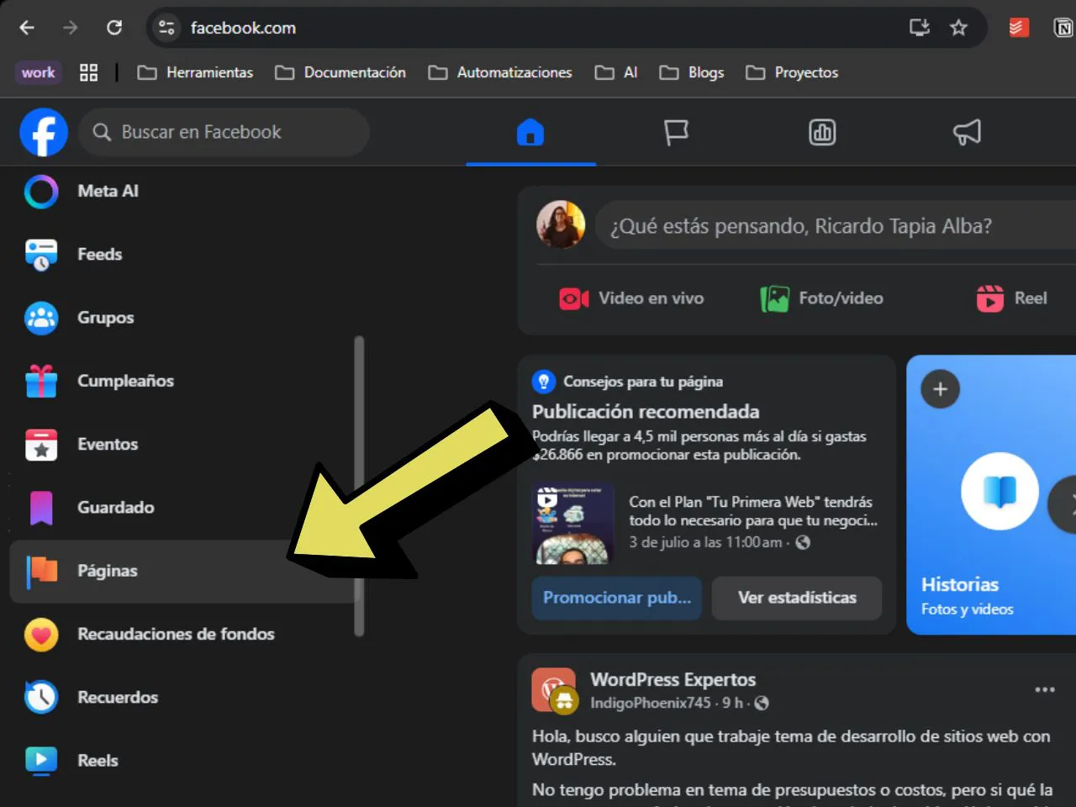Screen dimensions: 1076x807
Task: Open site information icon in address bar
Action: tap(167, 28)
